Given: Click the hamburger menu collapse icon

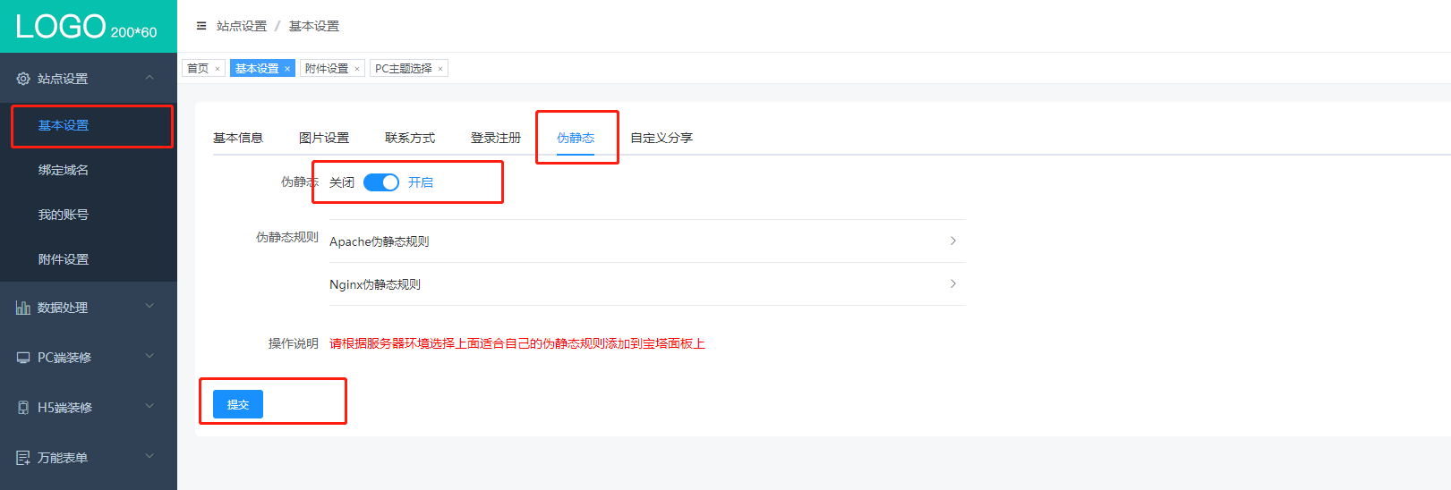Looking at the screenshot, I should [201, 26].
